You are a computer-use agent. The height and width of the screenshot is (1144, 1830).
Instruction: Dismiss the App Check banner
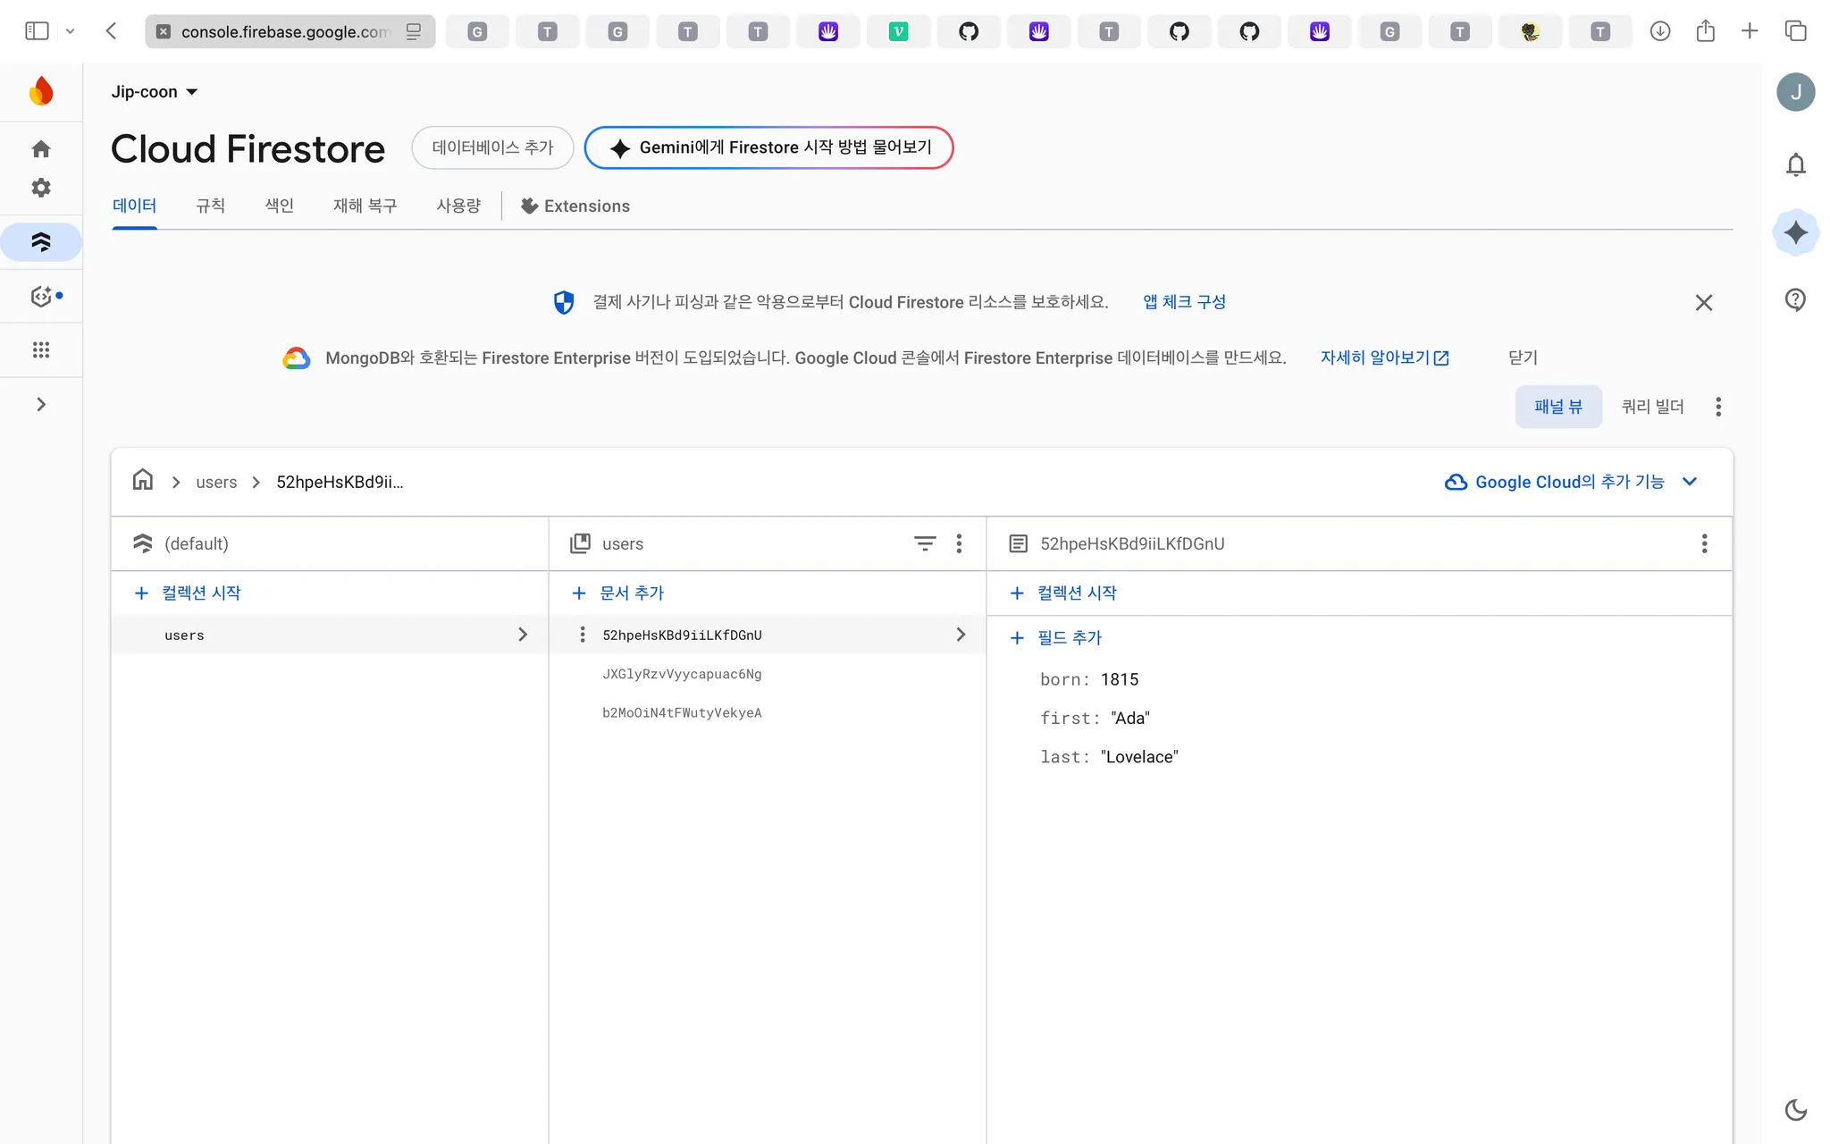[1703, 303]
